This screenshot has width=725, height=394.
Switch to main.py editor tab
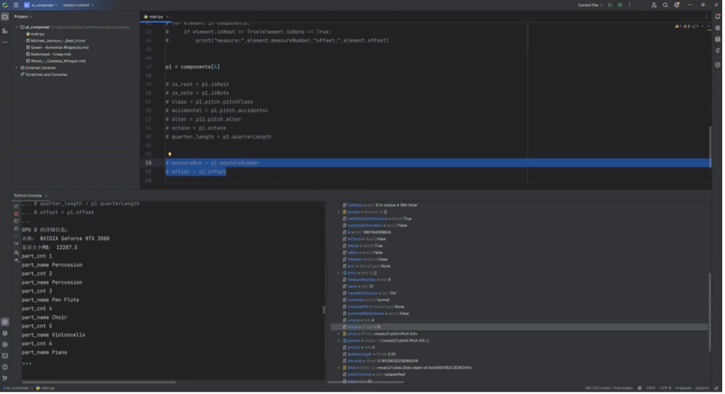click(155, 17)
